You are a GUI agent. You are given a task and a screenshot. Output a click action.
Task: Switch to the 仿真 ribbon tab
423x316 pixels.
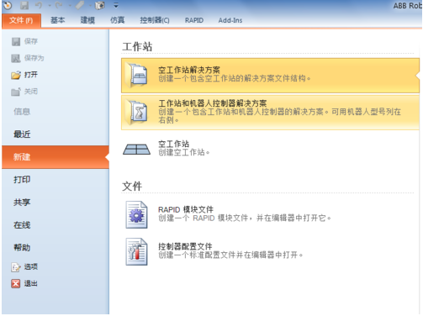(117, 20)
